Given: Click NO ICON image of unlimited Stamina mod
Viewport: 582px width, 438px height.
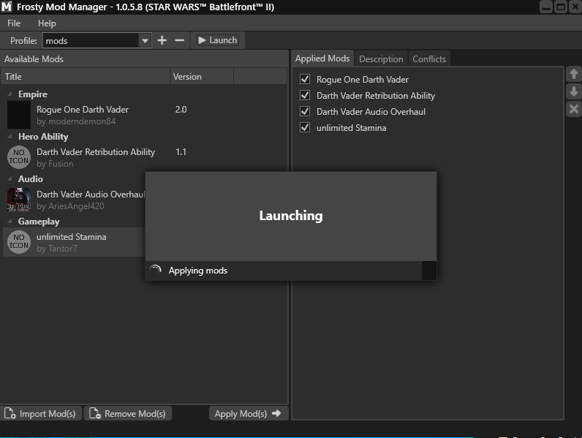Looking at the screenshot, I should coord(19,242).
